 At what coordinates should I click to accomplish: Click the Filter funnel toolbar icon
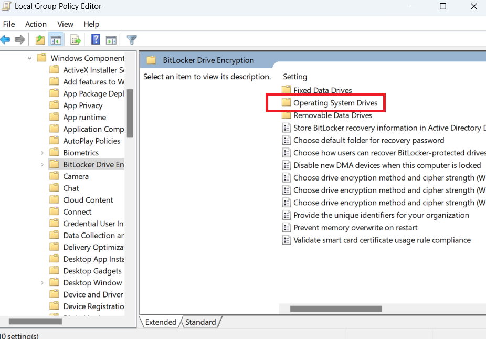(132, 40)
